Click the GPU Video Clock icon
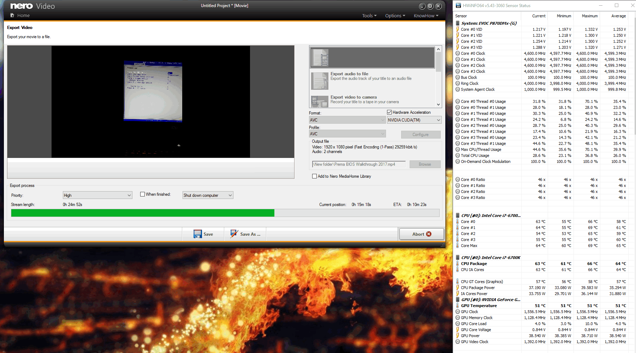 coord(458,342)
